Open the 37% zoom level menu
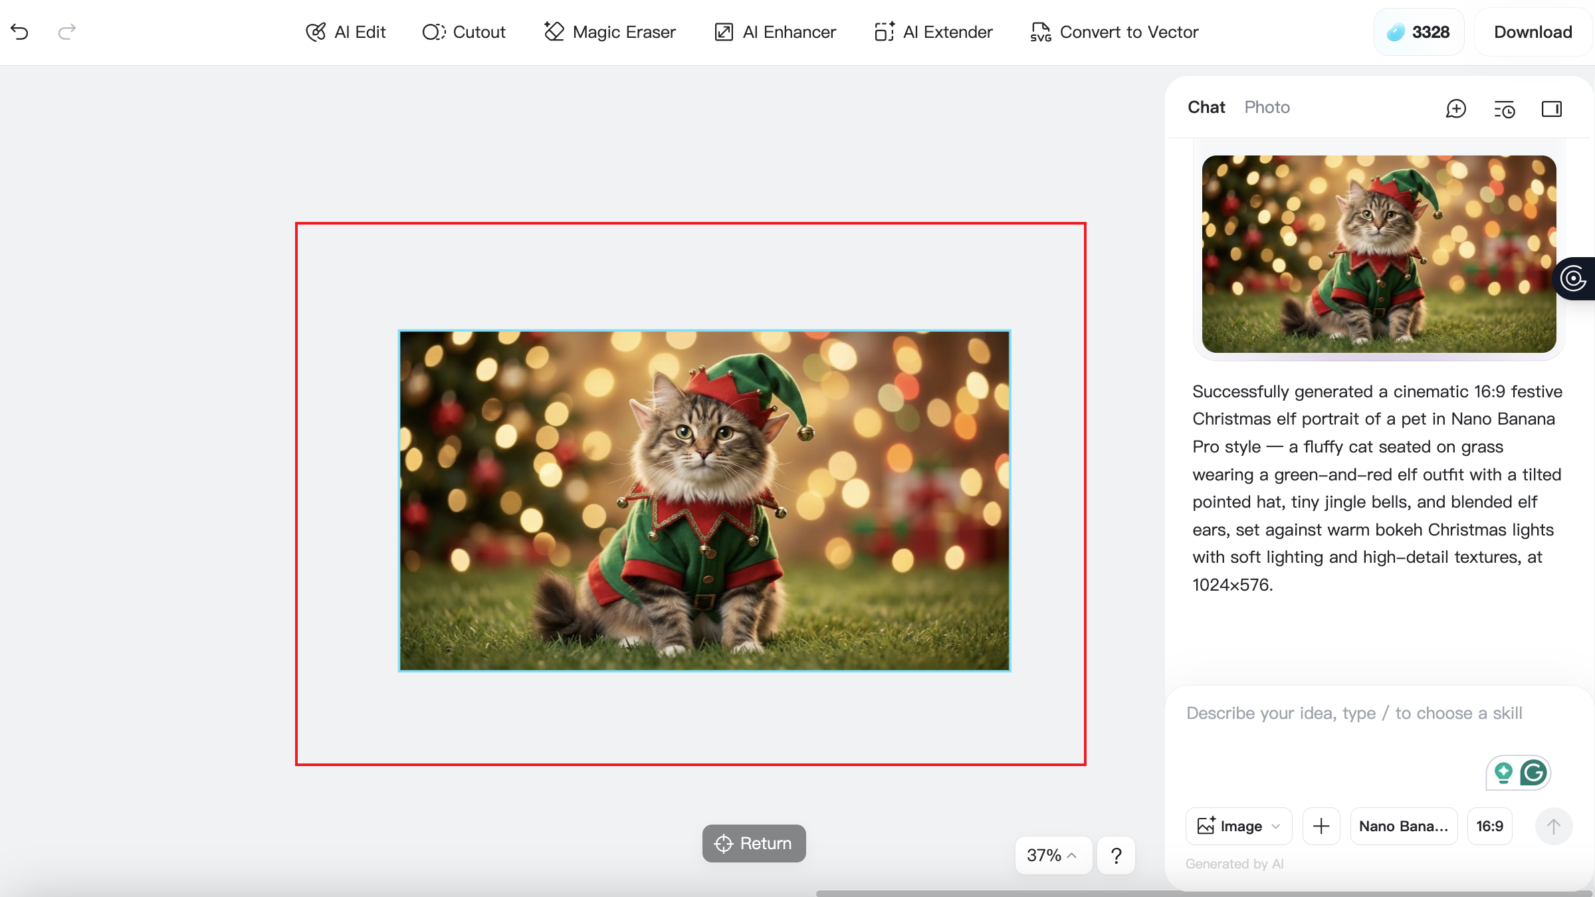1595x897 pixels. click(x=1052, y=855)
